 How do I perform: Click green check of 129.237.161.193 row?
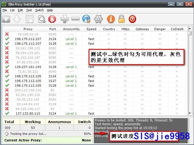pos(7,67)
